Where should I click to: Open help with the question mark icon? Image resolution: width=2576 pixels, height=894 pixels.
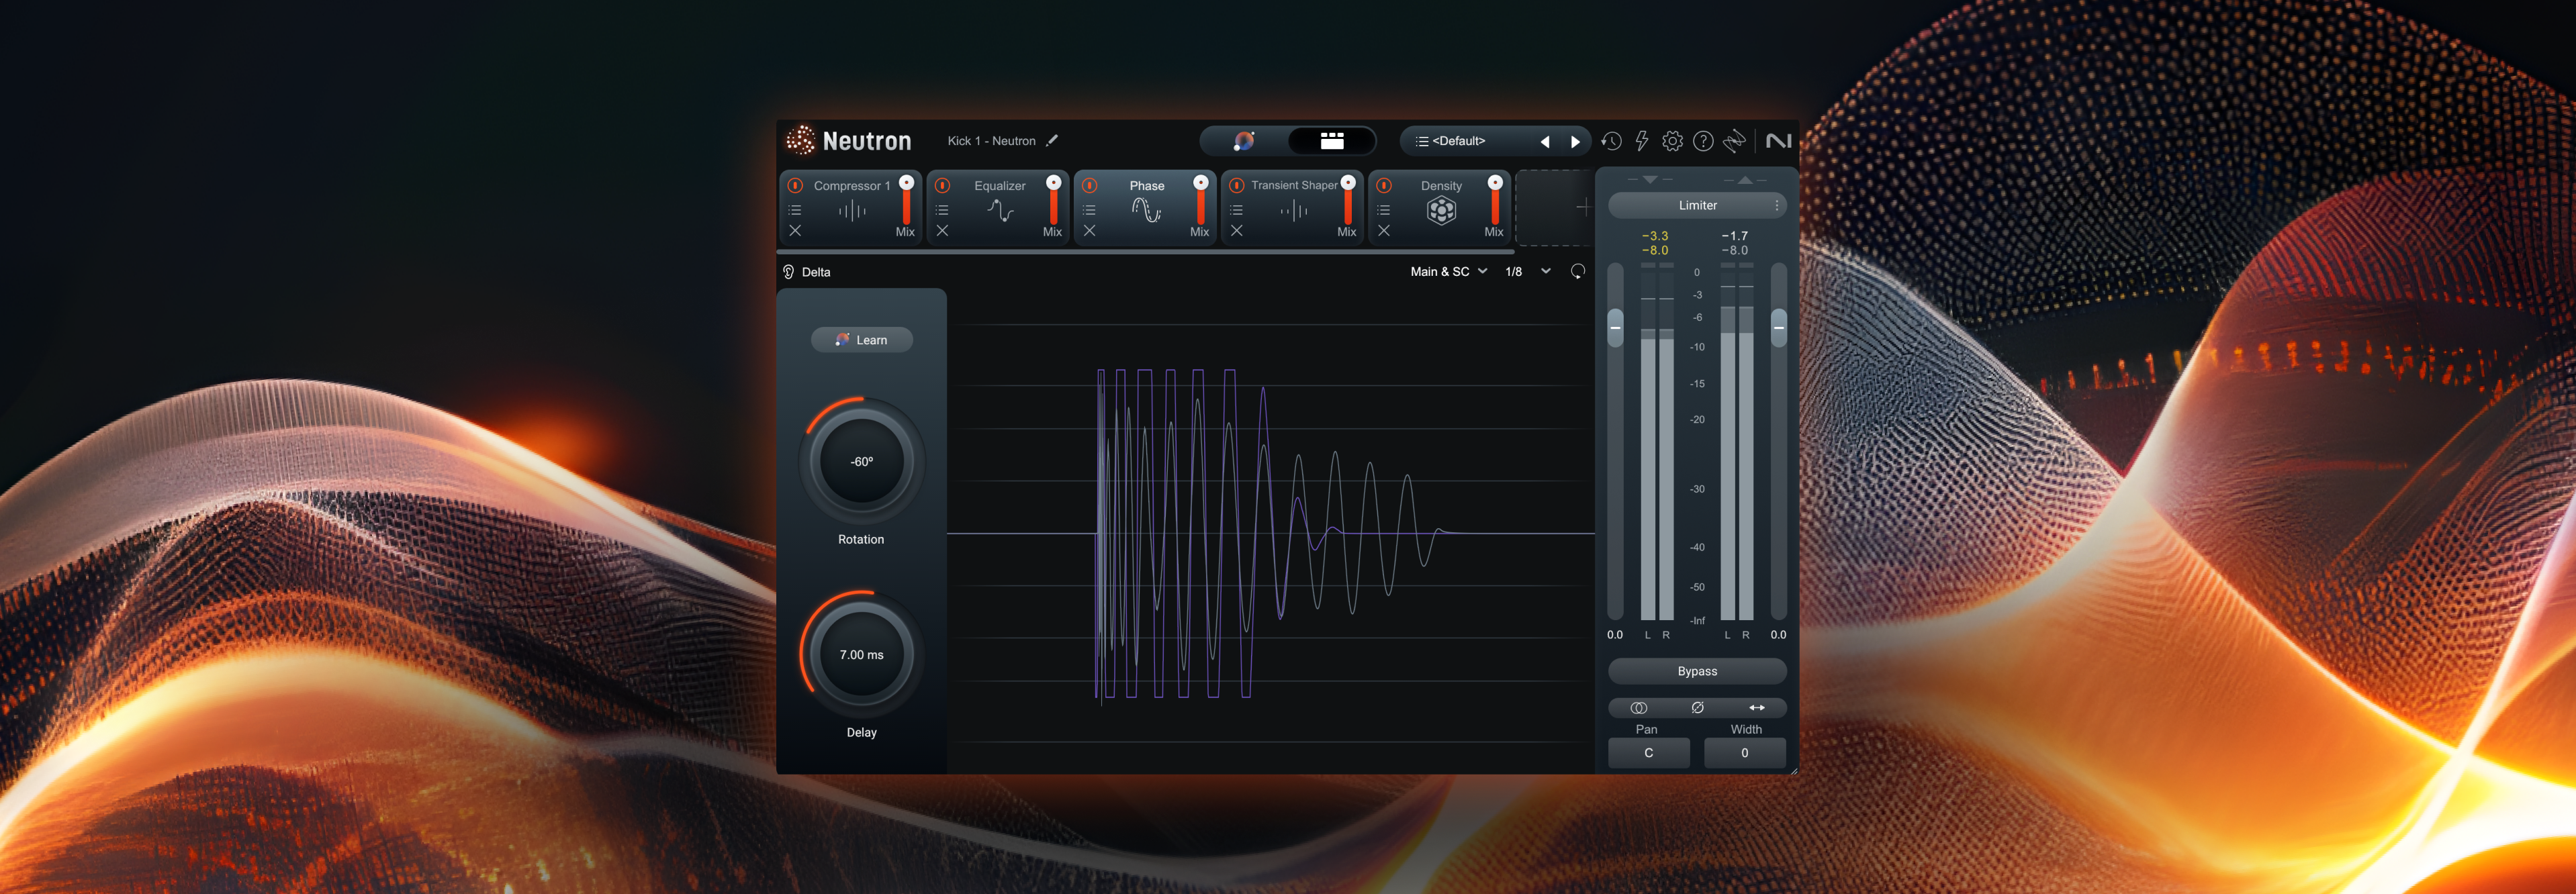click(x=1703, y=141)
